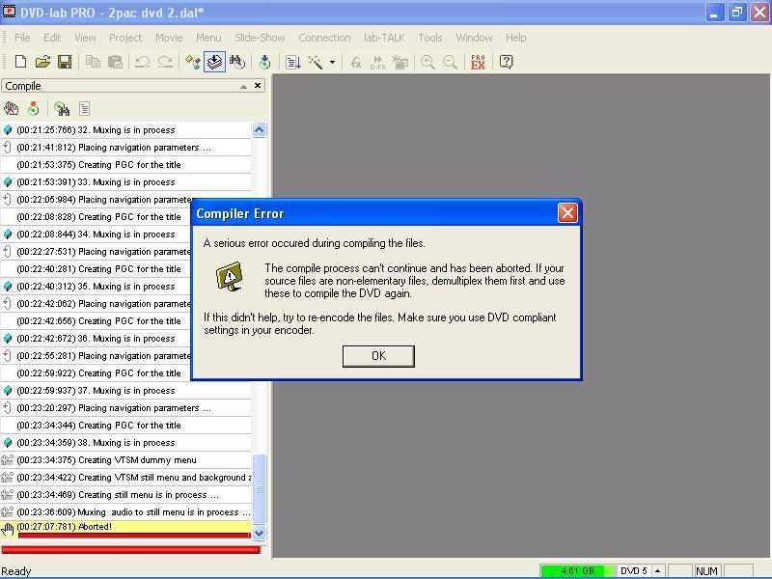Close the Compile panel
772x579 pixels.
click(x=258, y=86)
